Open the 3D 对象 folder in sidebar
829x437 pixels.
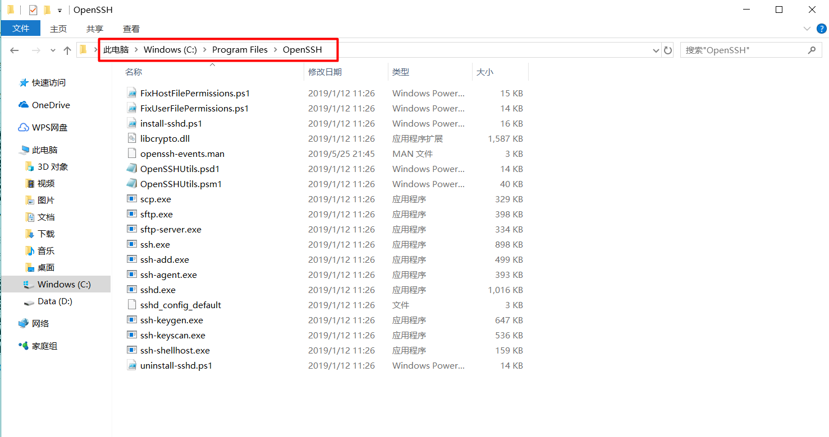pyautogui.click(x=53, y=166)
